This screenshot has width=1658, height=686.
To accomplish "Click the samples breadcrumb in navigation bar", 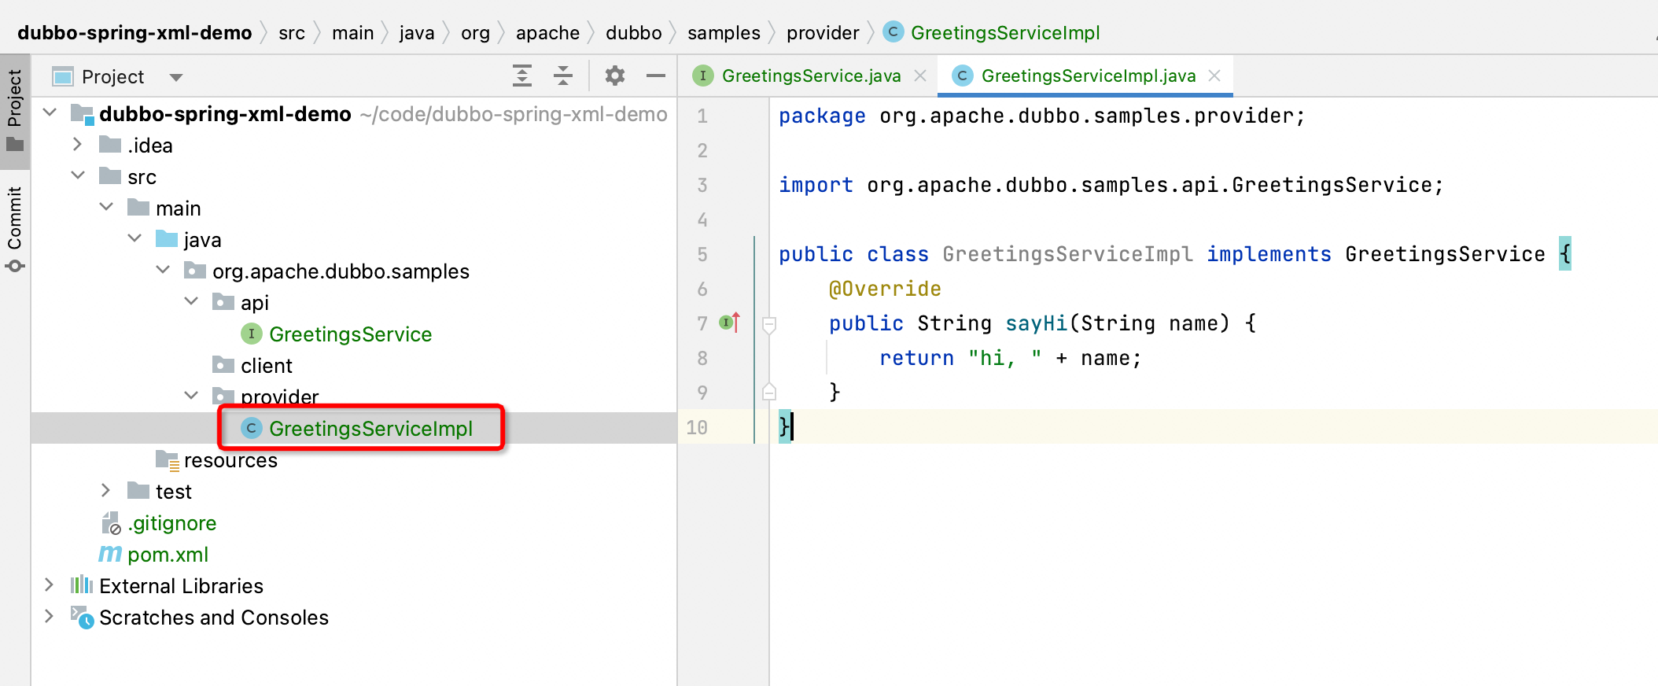I will [723, 33].
